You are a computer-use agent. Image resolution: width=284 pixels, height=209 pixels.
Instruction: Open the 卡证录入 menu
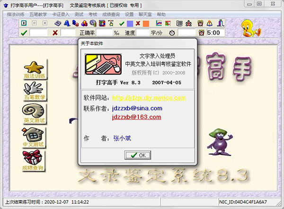(x=61, y=14)
